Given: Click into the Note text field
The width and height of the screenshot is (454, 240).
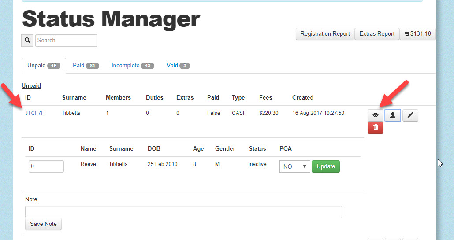Looking at the screenshot, I should [183, 212].
